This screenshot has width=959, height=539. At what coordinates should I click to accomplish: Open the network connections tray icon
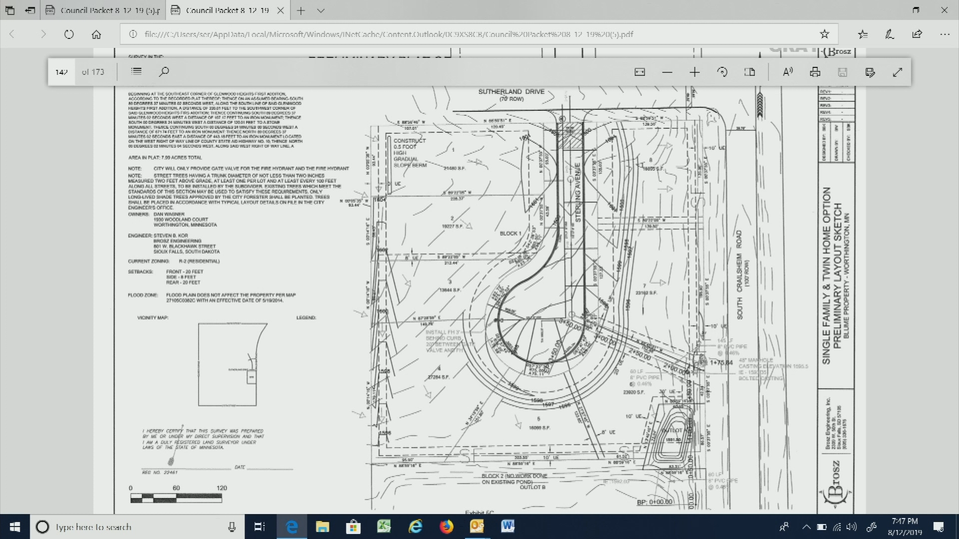[837, 527]
